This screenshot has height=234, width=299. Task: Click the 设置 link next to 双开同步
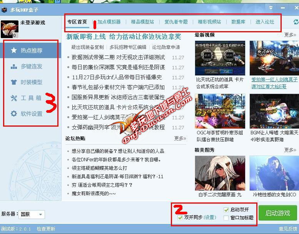pyautogui.click(x=210, y=217)
